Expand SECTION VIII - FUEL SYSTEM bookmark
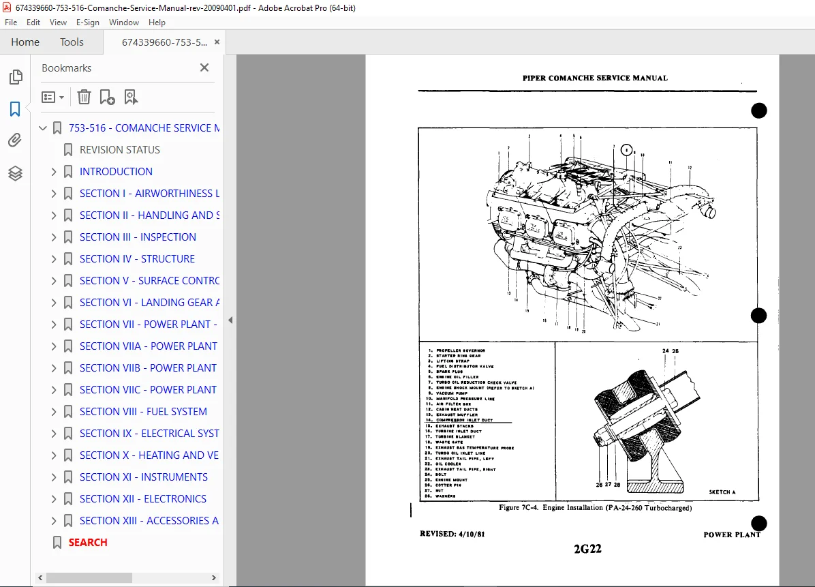815x587 pixels. click(54, 412)
